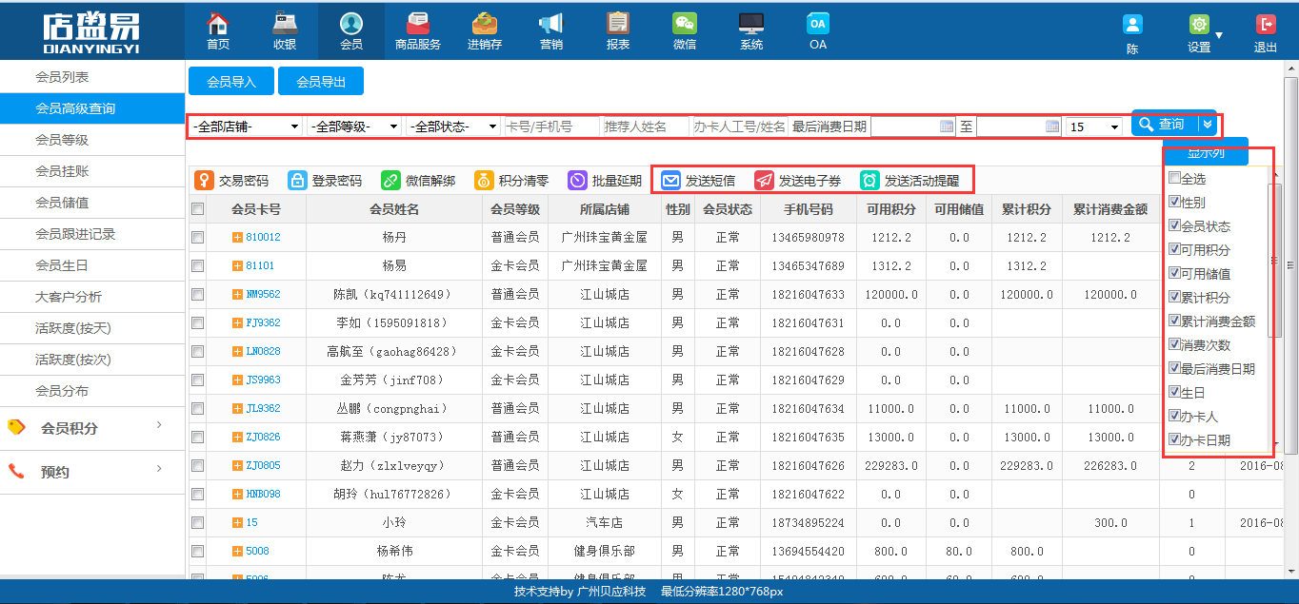Open member card link 81101
The width and height of the screenshot is (1299, 604).
260,265
